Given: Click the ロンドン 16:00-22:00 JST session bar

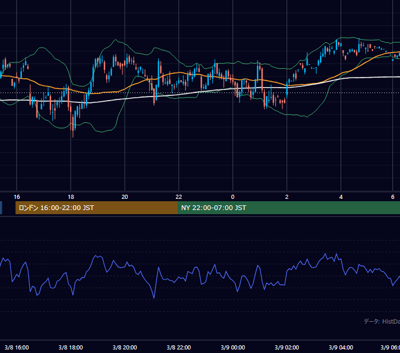Looking at the screenshot, I should pos(96,208).
